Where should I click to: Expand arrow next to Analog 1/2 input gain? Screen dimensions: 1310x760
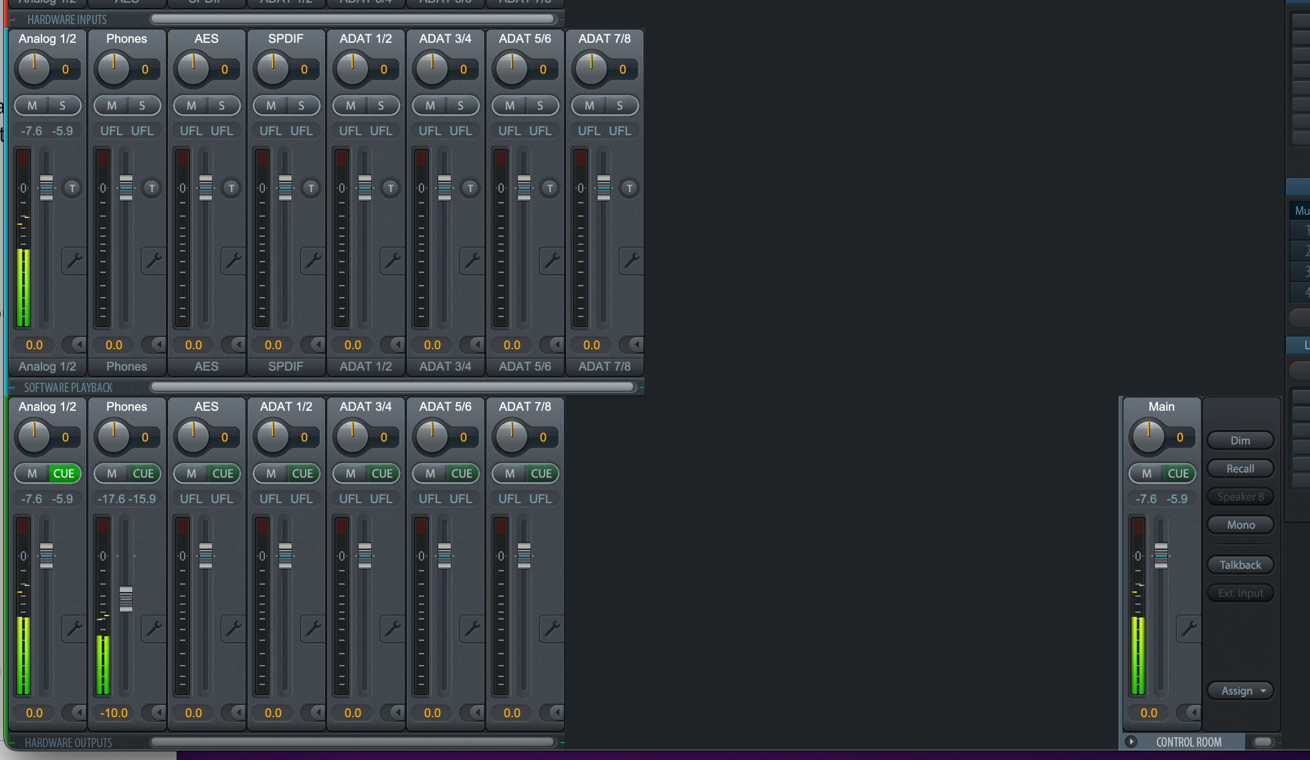click(x=78, y=345)
